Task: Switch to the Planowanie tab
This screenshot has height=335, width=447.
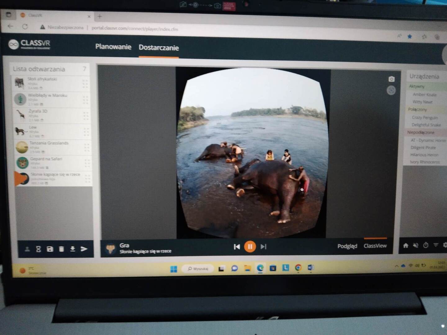Action: coord(113,47)
